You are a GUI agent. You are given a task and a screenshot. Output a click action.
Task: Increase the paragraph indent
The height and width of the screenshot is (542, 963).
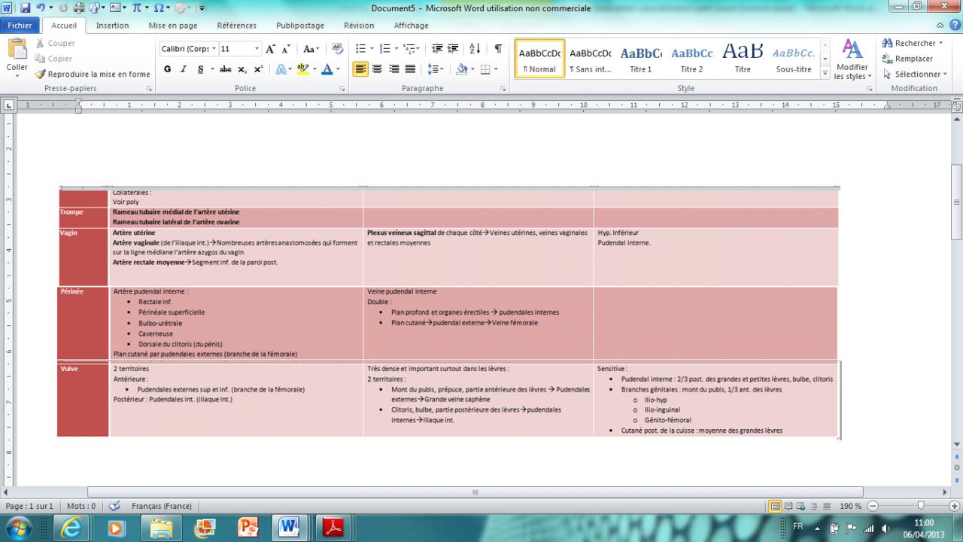[x=453, y=49]
